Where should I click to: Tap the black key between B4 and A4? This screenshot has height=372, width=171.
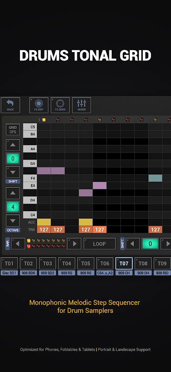point(30,141)
